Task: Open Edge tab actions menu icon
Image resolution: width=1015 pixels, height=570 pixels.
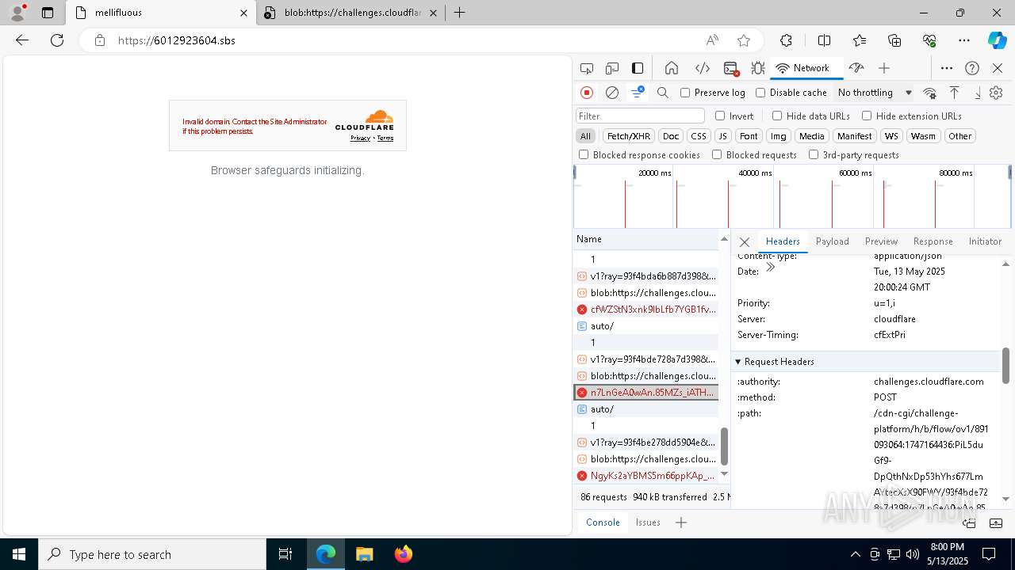Action: pos(48,13)
